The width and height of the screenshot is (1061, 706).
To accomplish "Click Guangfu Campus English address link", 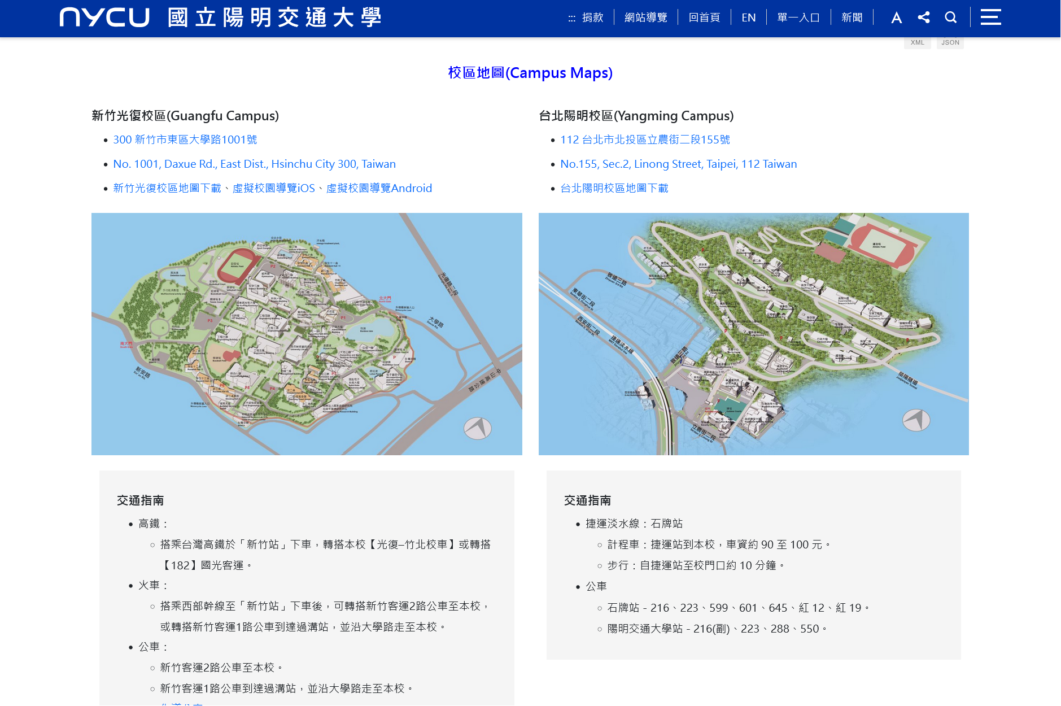I will point(254,164).
